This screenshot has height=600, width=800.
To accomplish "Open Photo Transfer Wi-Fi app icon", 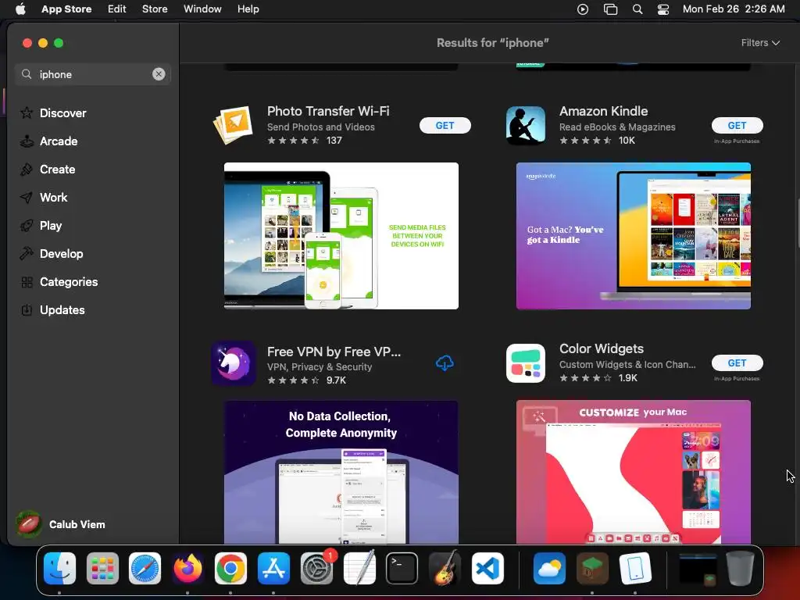I will click(x=233, y=125).
